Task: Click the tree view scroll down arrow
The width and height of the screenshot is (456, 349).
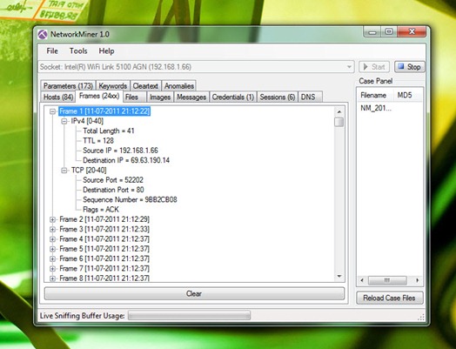Action: pos(339,276)
